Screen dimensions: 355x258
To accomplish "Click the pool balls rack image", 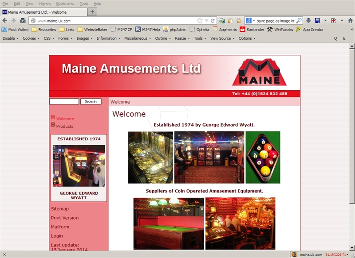I will click(x=263, y=157).
